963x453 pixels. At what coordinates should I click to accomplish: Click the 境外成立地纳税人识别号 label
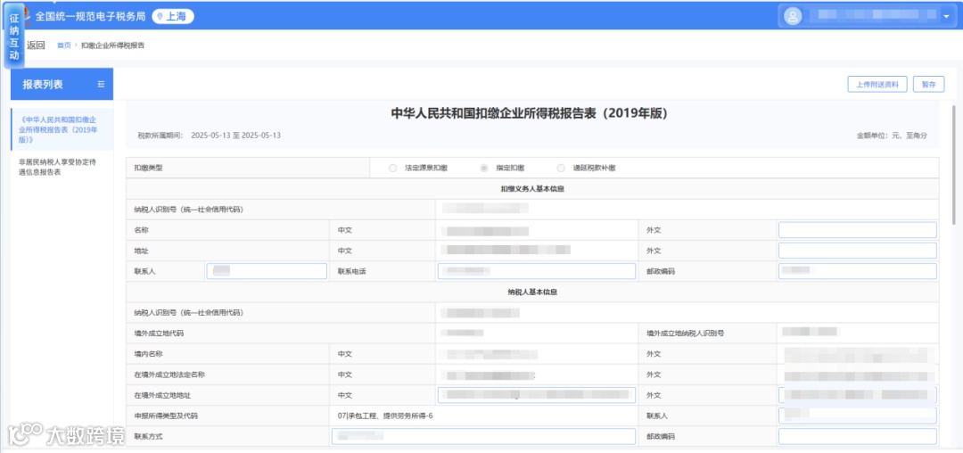686,334
